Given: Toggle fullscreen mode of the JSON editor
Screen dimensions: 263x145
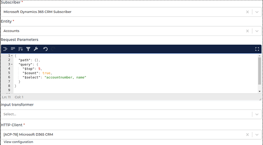Looking at the screenshot, I should (257, 49).
